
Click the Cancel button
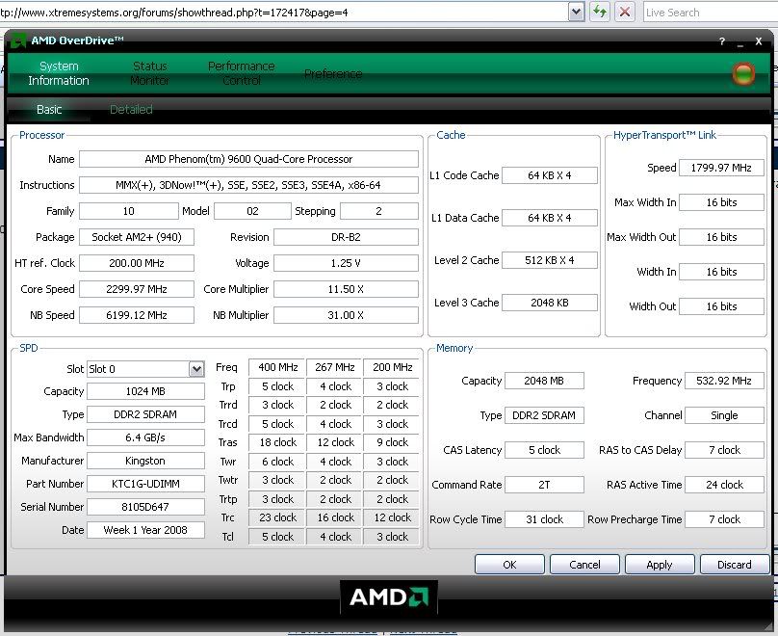[x=584, y=565]
